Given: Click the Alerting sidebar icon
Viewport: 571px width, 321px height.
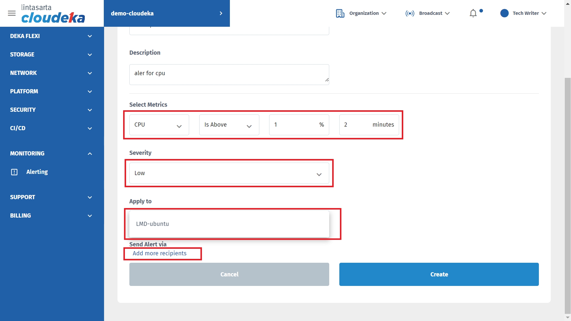Looking at the screenshot, I should tap(14, 172).
